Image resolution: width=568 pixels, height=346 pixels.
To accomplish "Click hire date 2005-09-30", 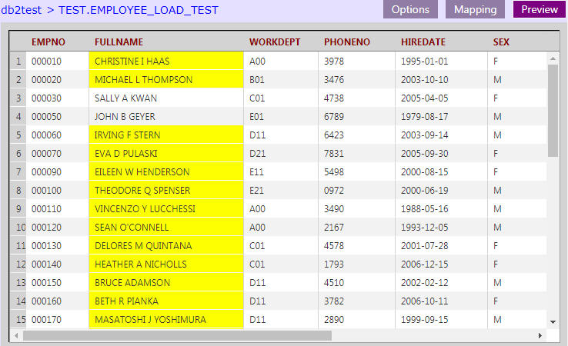I will pyautogui.click(x=424, y=154).
